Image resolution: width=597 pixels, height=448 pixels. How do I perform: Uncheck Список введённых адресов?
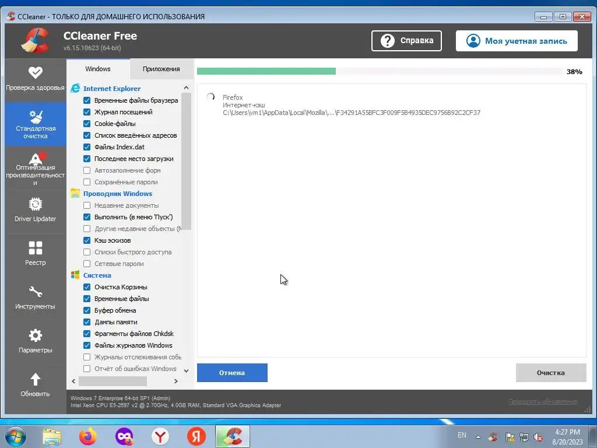click(87, 135)
